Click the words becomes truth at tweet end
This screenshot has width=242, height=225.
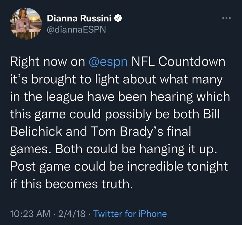pyautogui.click(x=89, y=184)
